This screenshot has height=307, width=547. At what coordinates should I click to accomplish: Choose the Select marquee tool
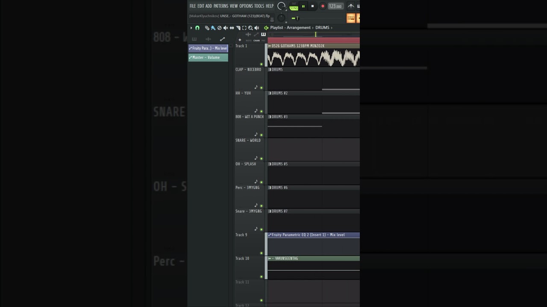click(x=244, y=28)
